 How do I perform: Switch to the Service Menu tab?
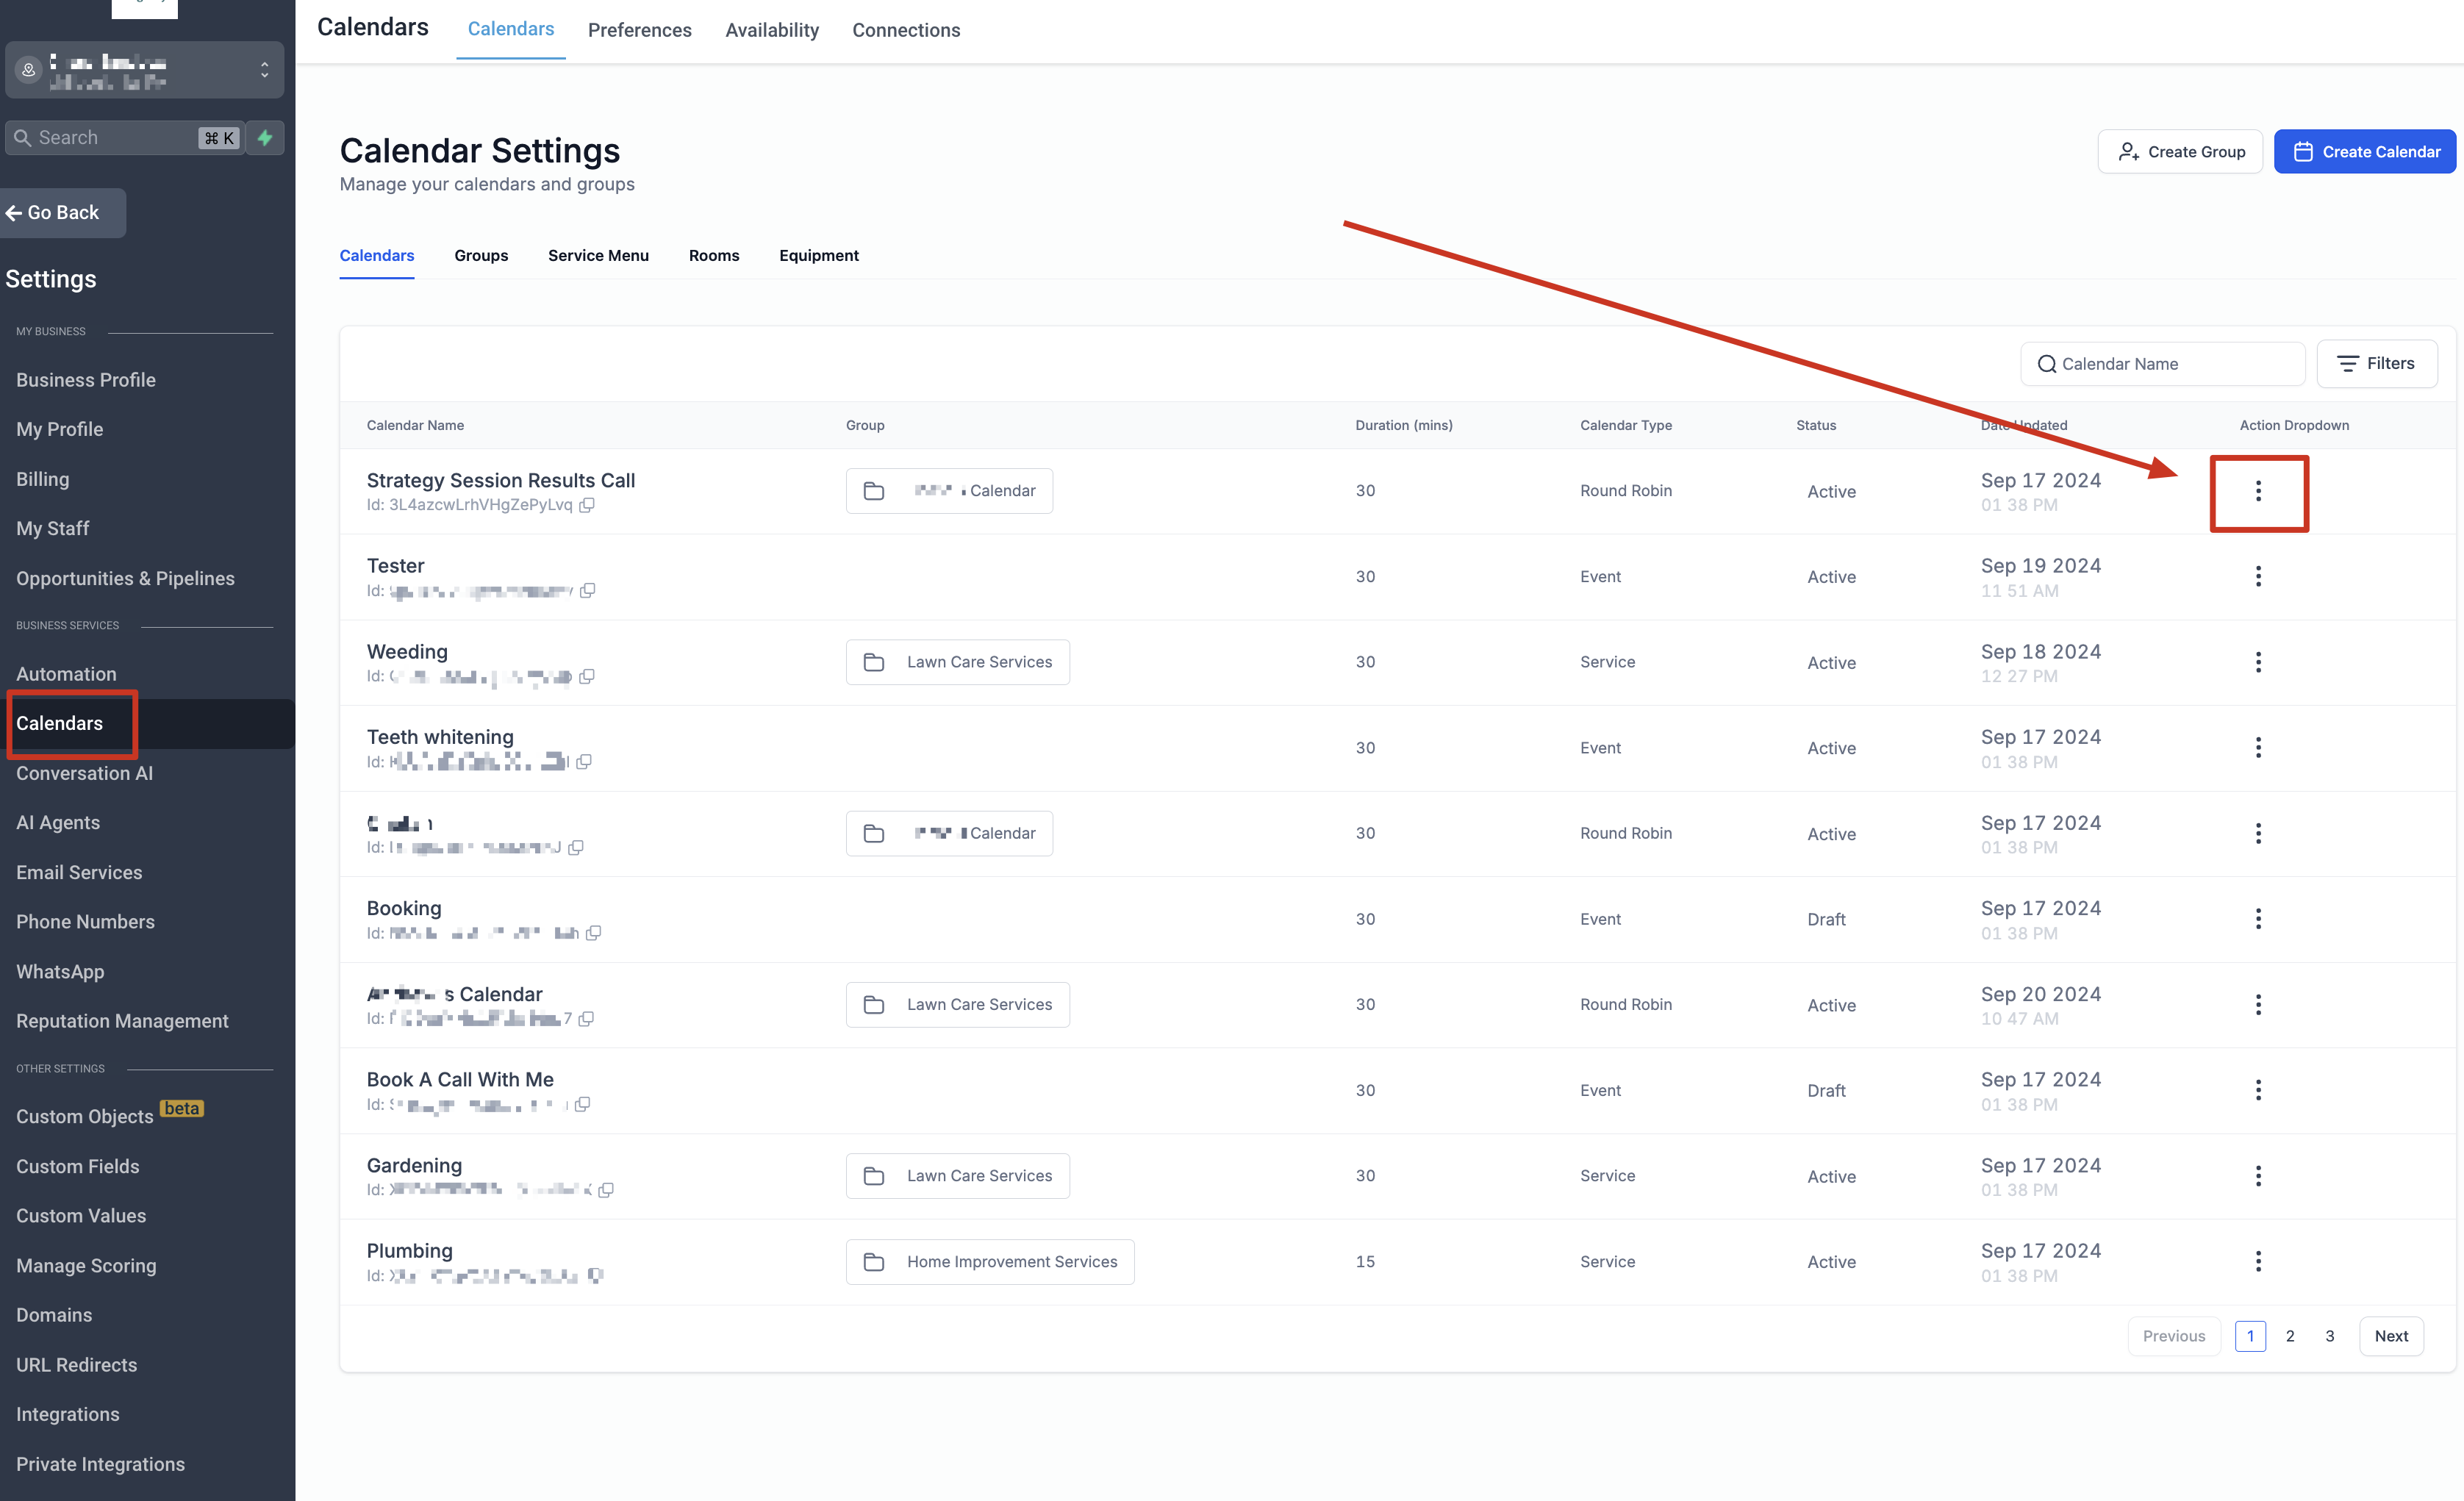click(x=598, y=256)
